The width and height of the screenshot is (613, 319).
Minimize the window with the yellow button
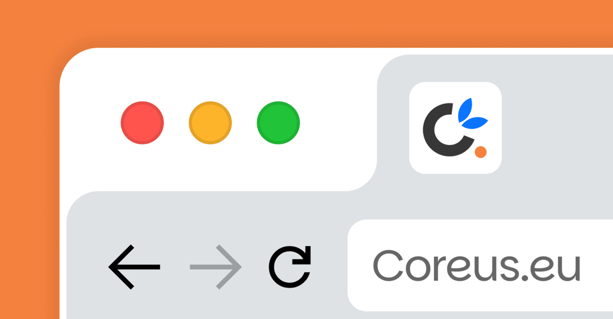210,123
